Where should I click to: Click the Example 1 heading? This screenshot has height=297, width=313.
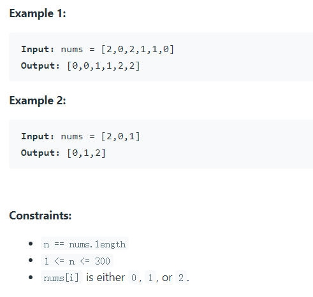pos(38,13)
